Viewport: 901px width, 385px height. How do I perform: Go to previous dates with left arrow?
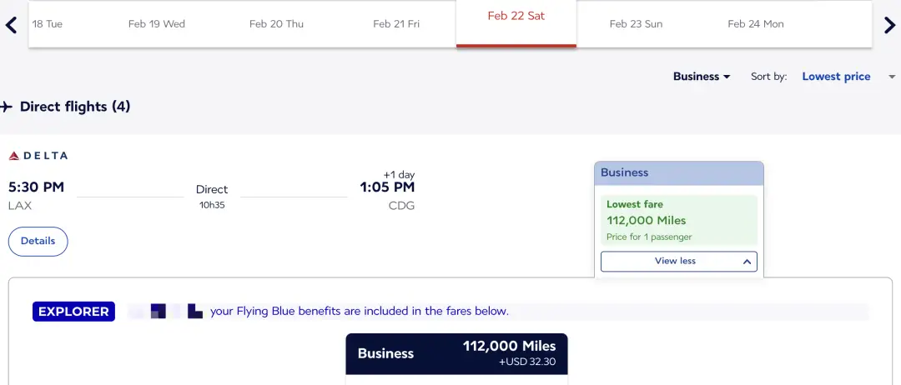point(11,25)
